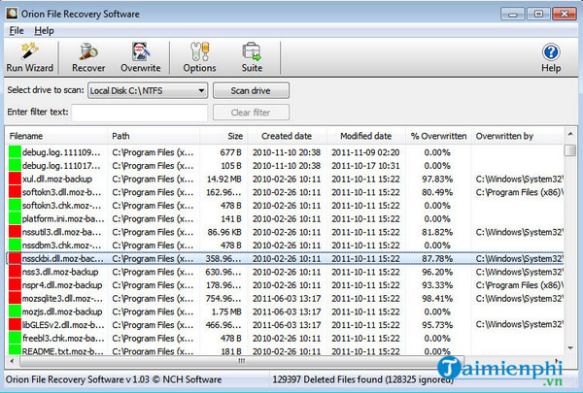
Task: Click the 80.49% overwritten value
Action: click(437, 192)
